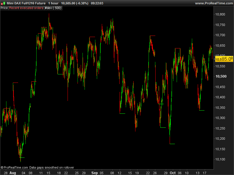This screenshot has width=234, height=175.
Task: Click the Sep month label on time axis
Action: [x=94, y=173]
